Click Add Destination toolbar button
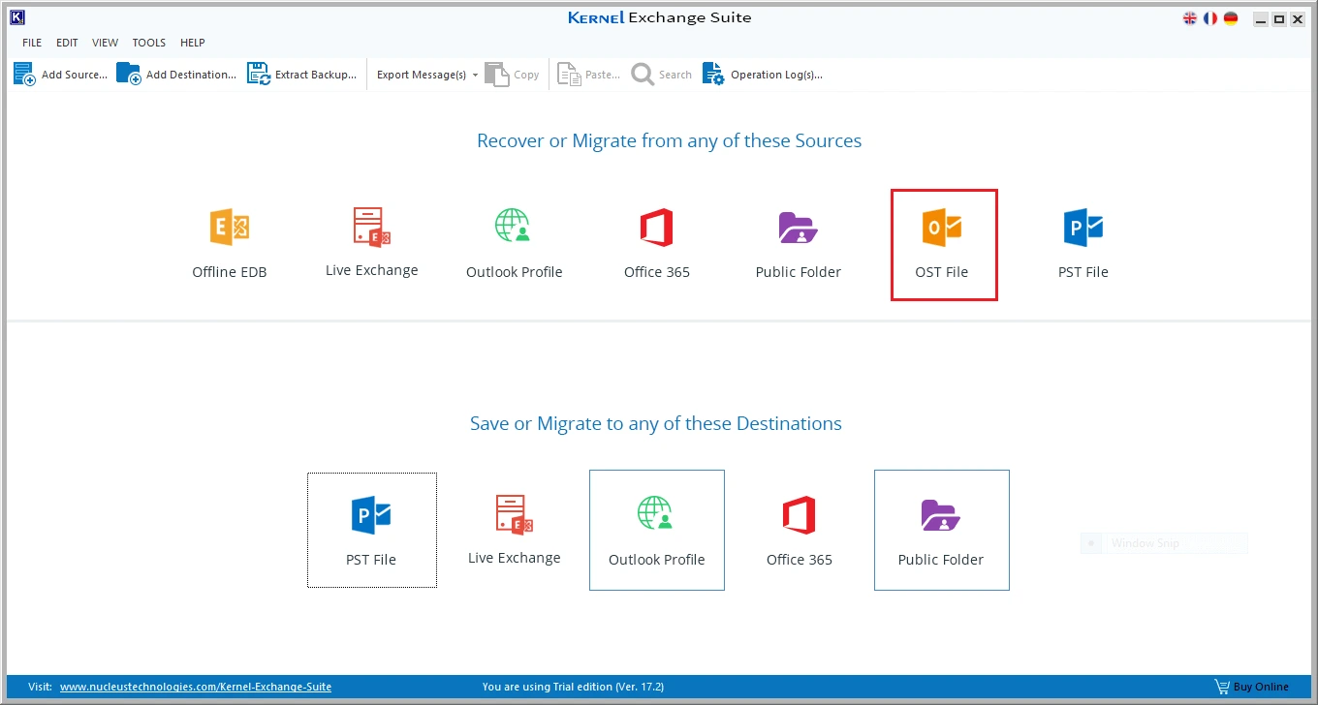The image size is (1318, 705). click(176, 75)
